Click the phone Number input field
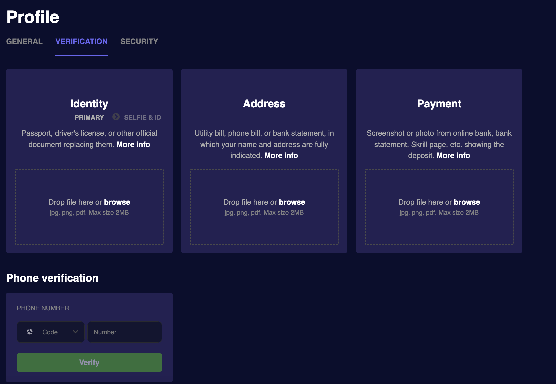 click(124, 332)
